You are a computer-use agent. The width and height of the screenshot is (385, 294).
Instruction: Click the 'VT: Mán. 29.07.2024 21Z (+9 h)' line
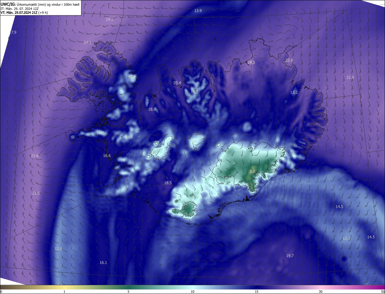[24, 13]
